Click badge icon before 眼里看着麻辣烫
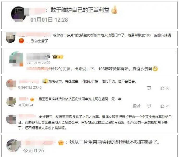This screenshot has height=158, width=179. click(32, 99)
